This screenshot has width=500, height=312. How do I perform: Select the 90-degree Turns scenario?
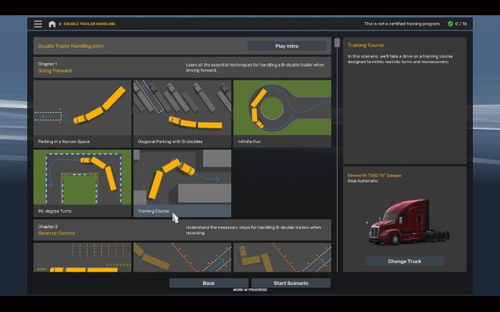pos(82,183)
